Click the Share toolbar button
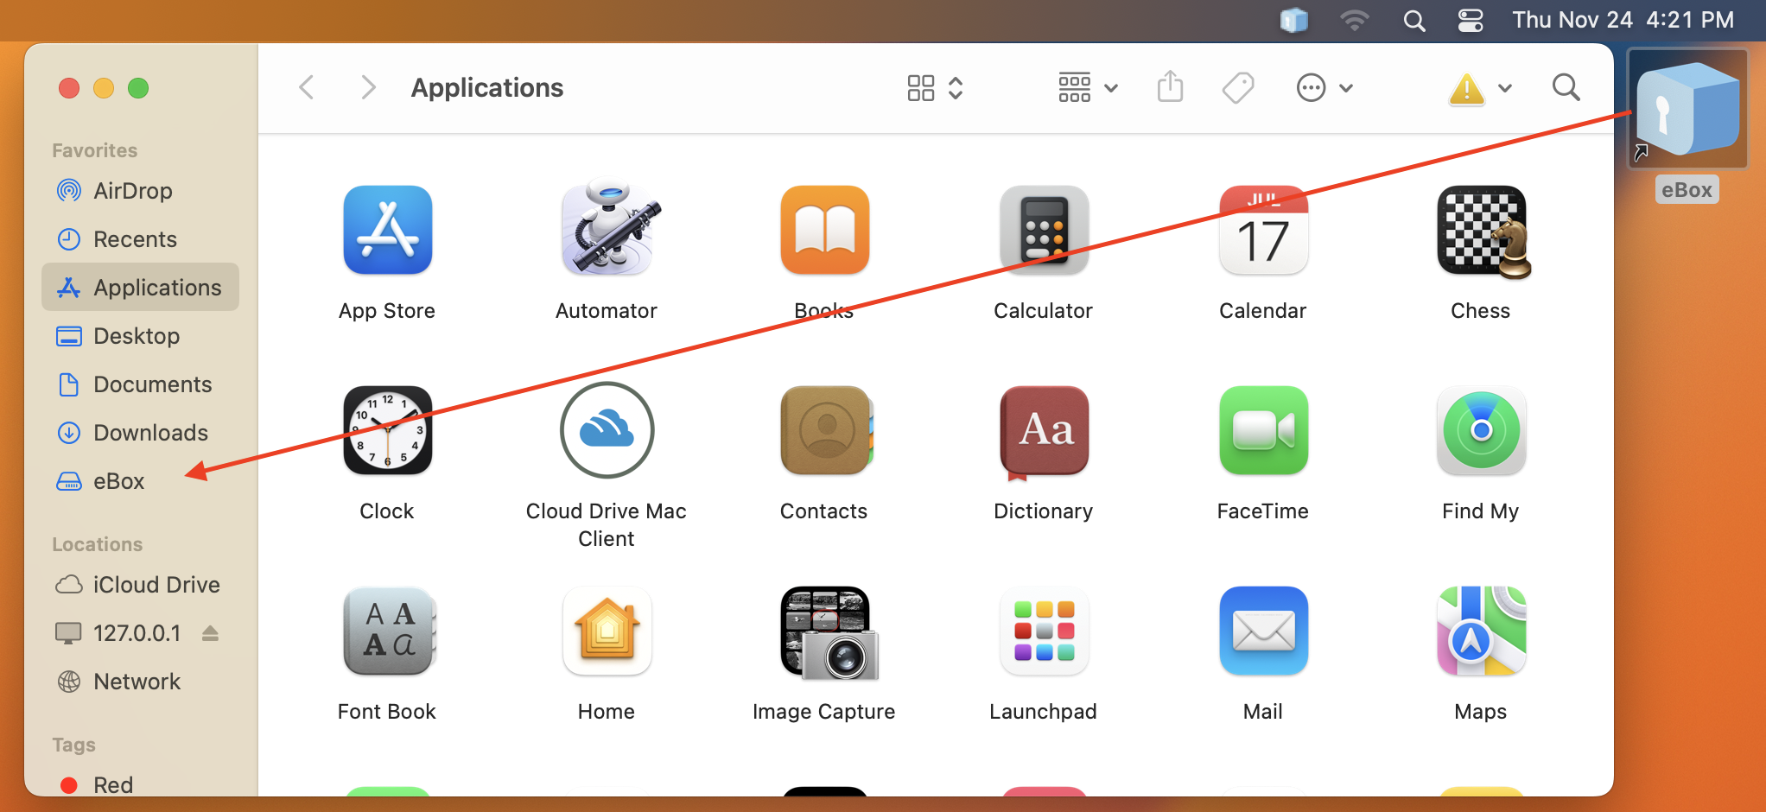The image size is (1766, 812). [x=1170, y=86]
